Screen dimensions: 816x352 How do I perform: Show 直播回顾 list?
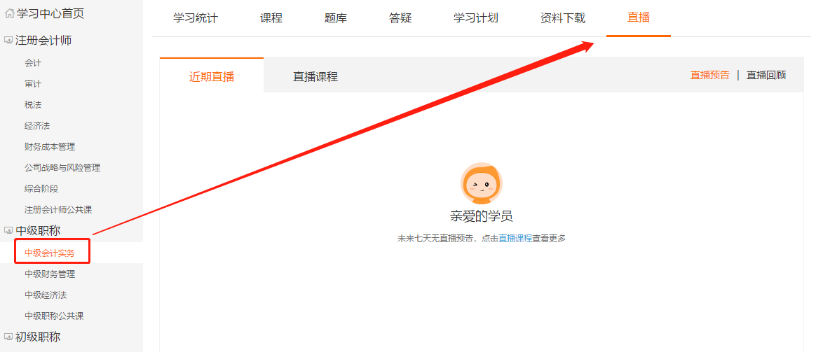tap(766, 76)
